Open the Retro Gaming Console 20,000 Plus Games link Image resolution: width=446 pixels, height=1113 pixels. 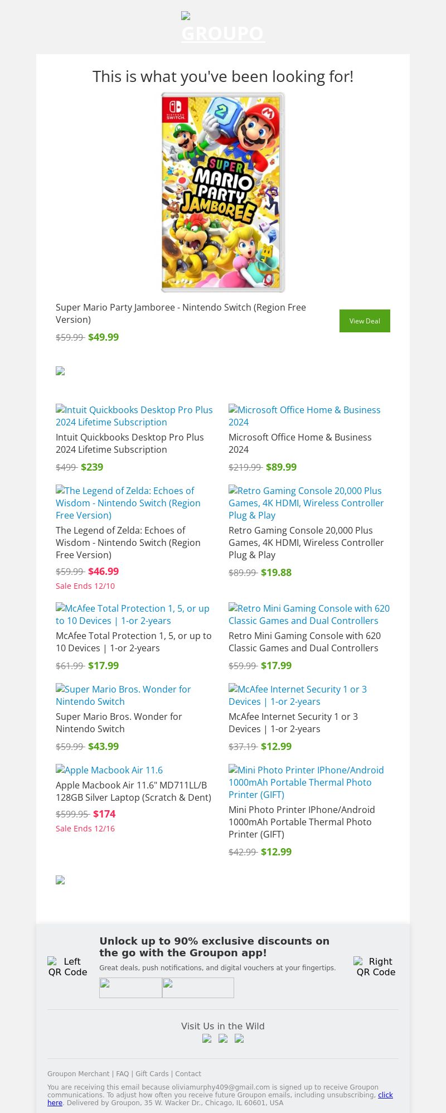(306, 502)
